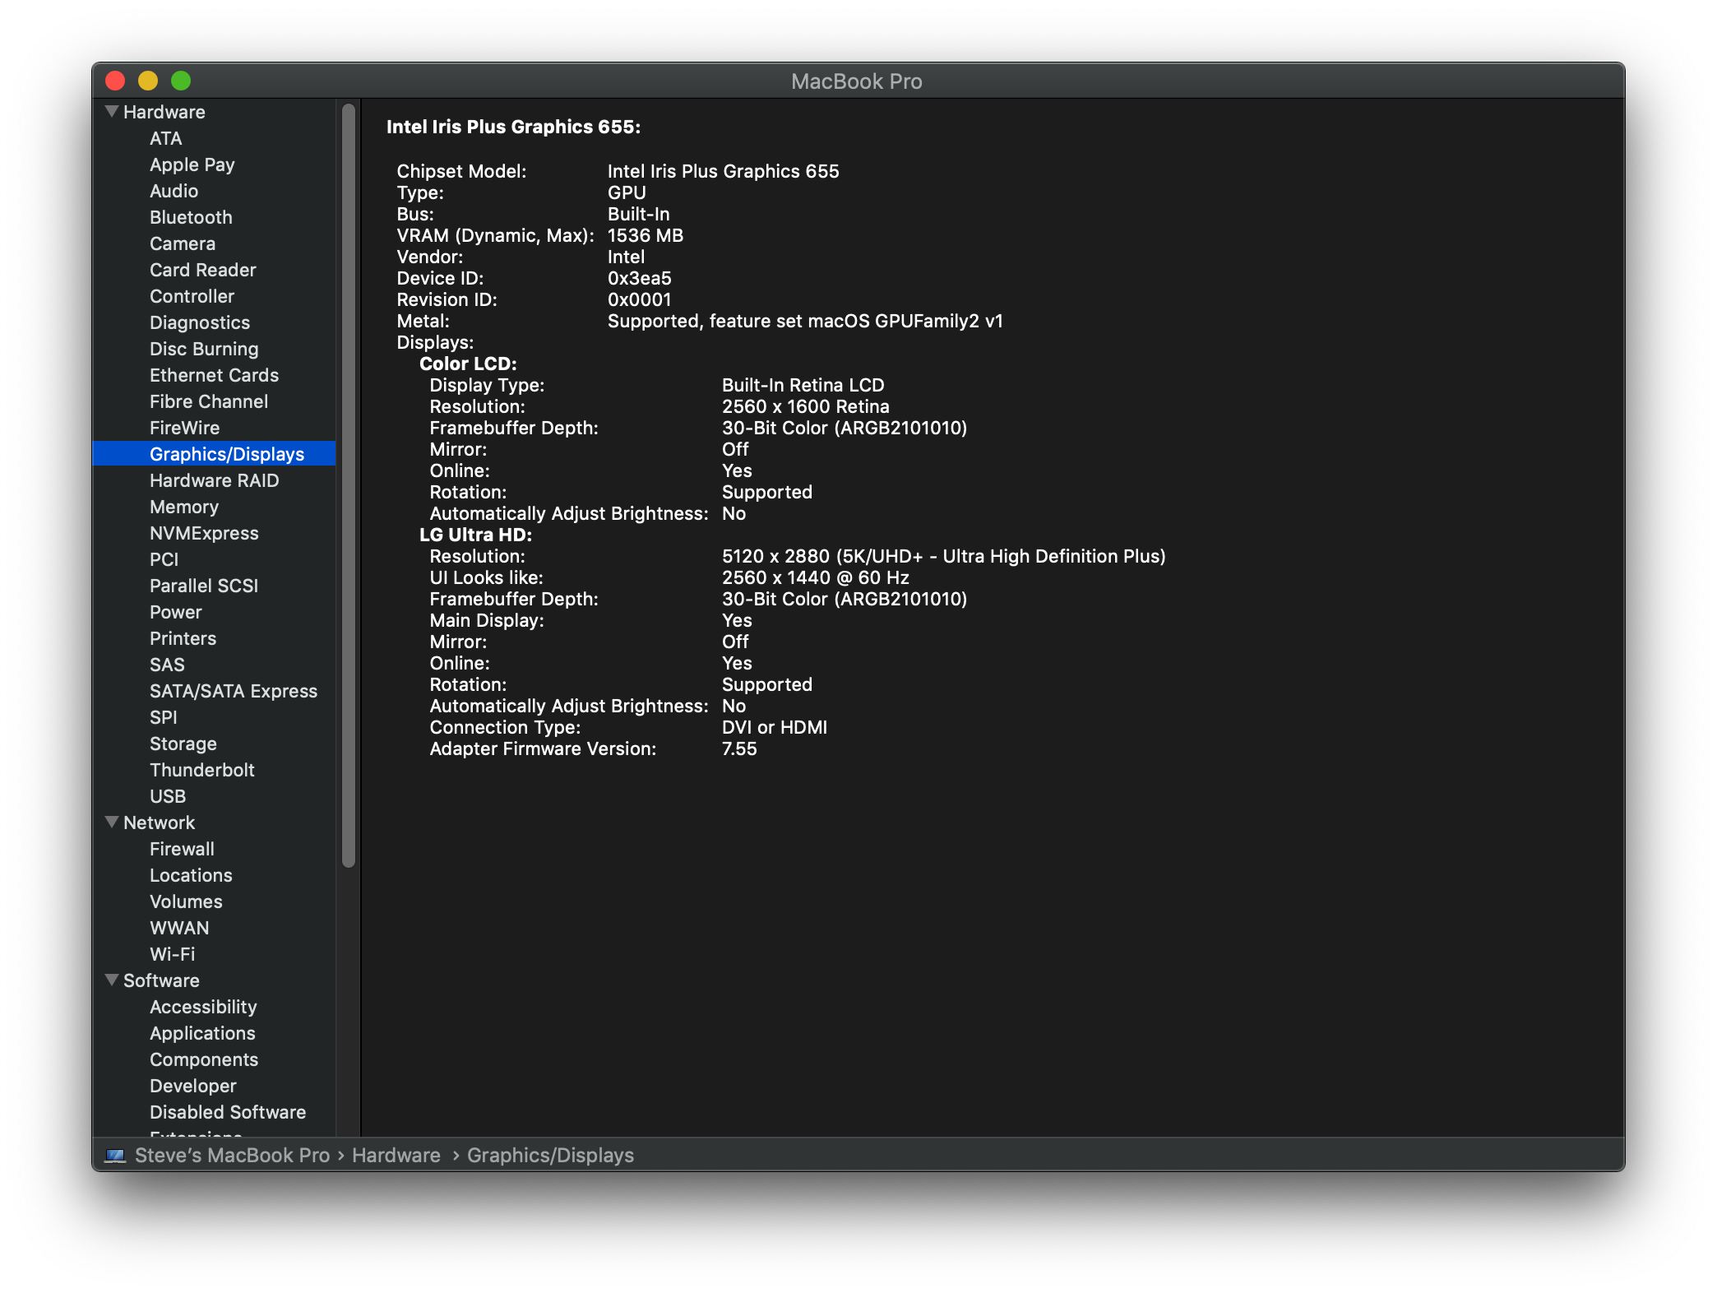Select Ethernet Cards in the sidebar

(x=214, y=375)
